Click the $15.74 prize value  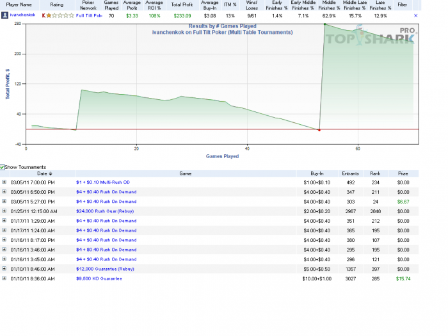pos(403,278)
